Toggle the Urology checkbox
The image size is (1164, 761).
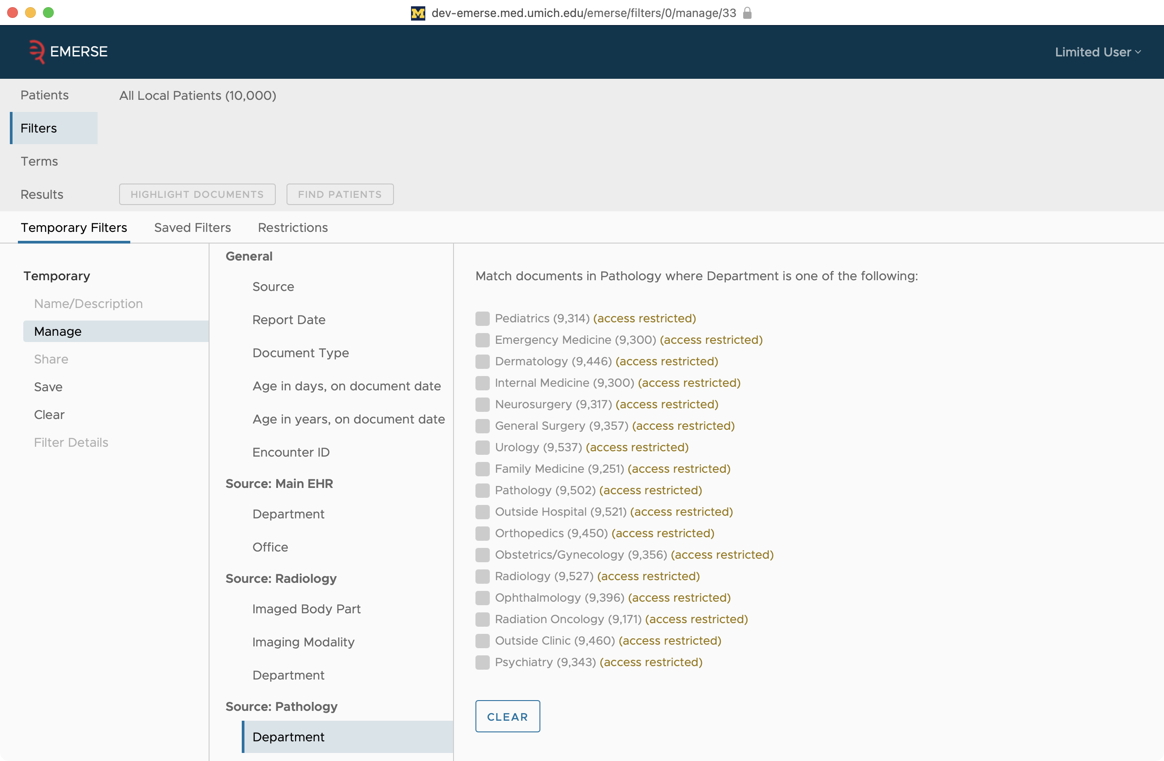[482, 448]
